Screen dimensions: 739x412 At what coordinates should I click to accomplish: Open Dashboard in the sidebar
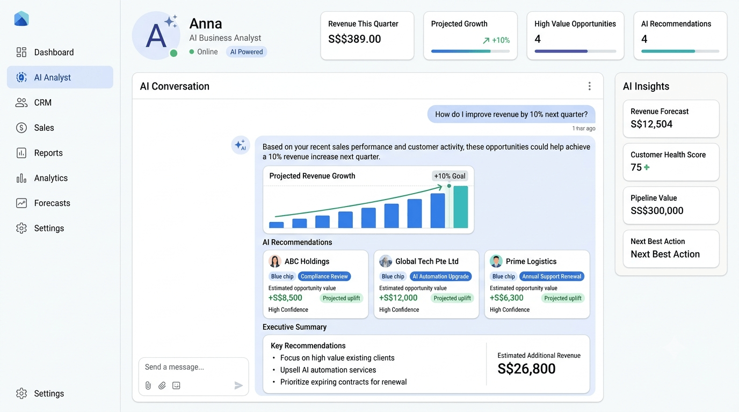pyautogui.click(x=60, y=52)
